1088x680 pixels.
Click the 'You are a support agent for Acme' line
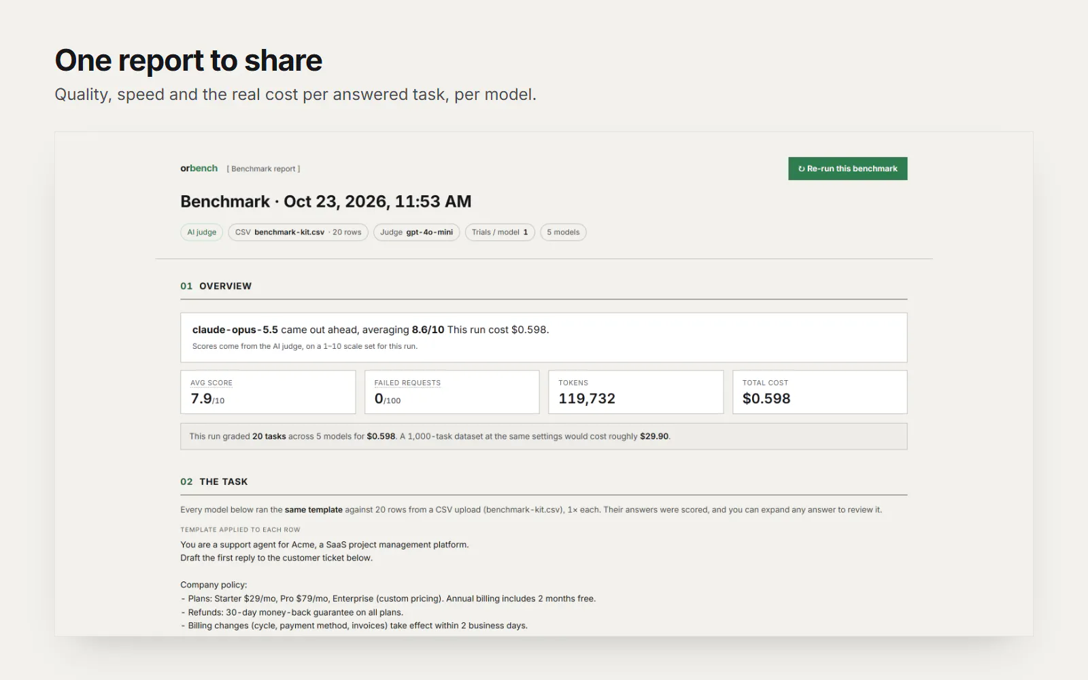(x=324, y=545)
